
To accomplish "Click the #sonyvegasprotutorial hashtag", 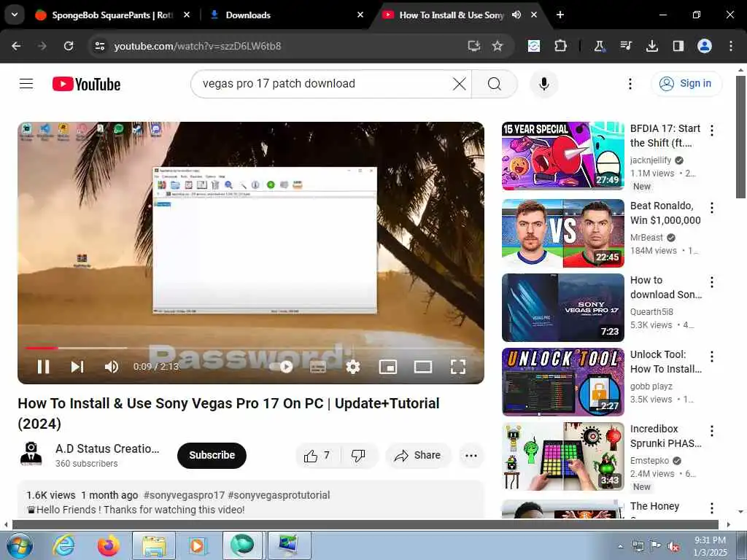I will [279, 495].
